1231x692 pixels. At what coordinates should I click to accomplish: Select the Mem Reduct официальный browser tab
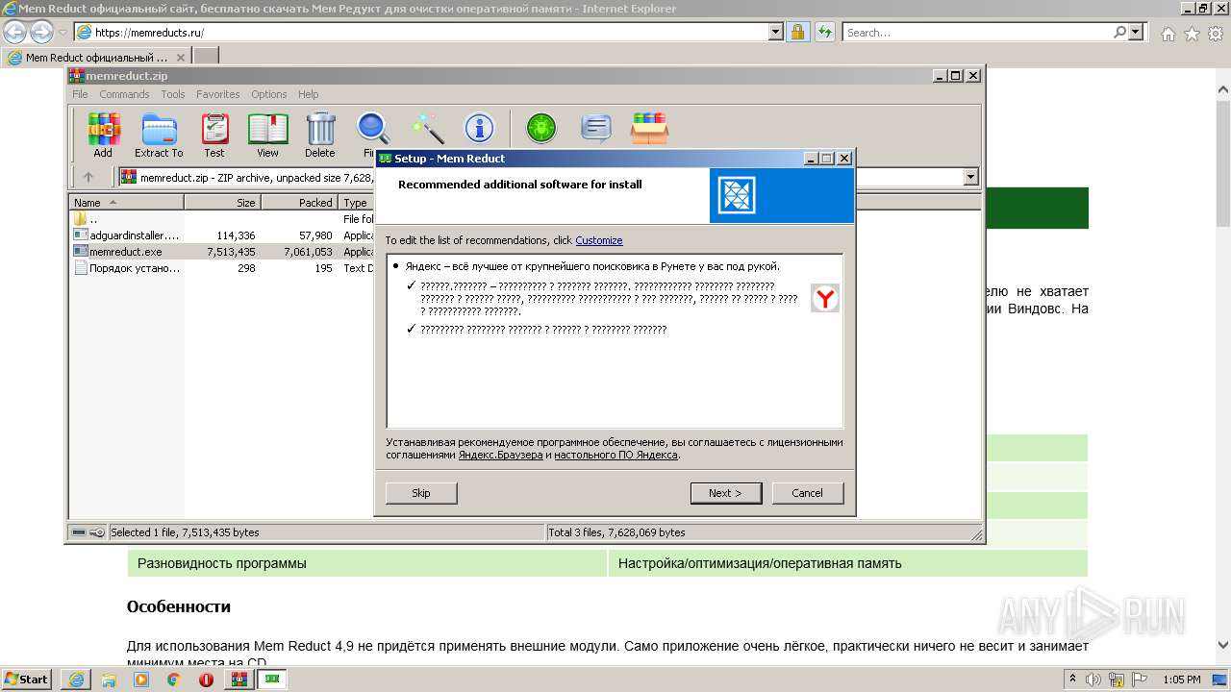(x=97, y=57)
